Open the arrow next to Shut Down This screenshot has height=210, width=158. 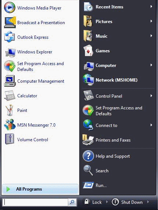(148, 202)
